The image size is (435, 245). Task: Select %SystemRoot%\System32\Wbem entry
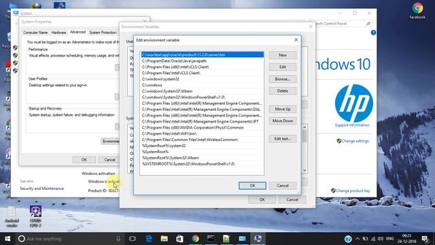[x=203, y=158]
